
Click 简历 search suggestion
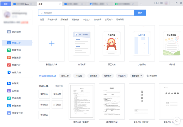click(x=42, y=20)
